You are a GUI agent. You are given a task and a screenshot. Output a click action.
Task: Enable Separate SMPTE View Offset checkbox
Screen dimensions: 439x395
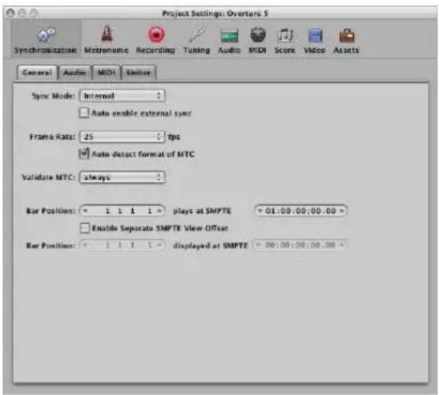point(85,228)
